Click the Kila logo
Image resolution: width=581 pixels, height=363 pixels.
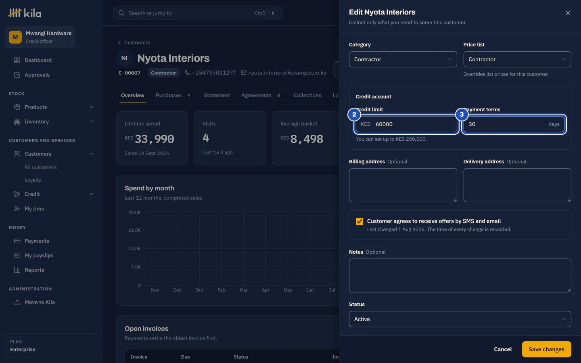tap(25, 13)
